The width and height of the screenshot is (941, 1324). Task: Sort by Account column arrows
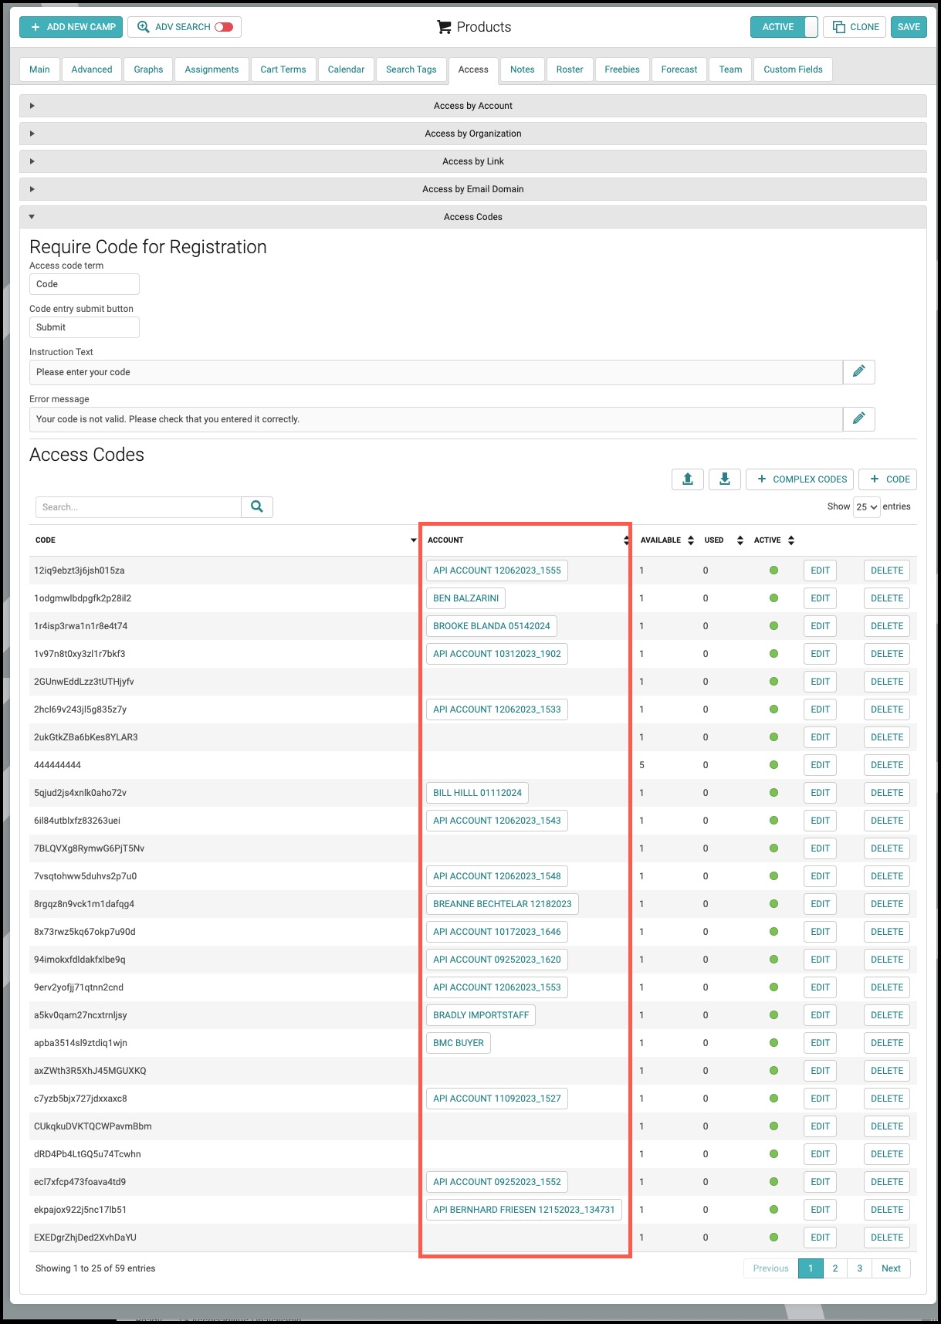(x=626, y=540)
